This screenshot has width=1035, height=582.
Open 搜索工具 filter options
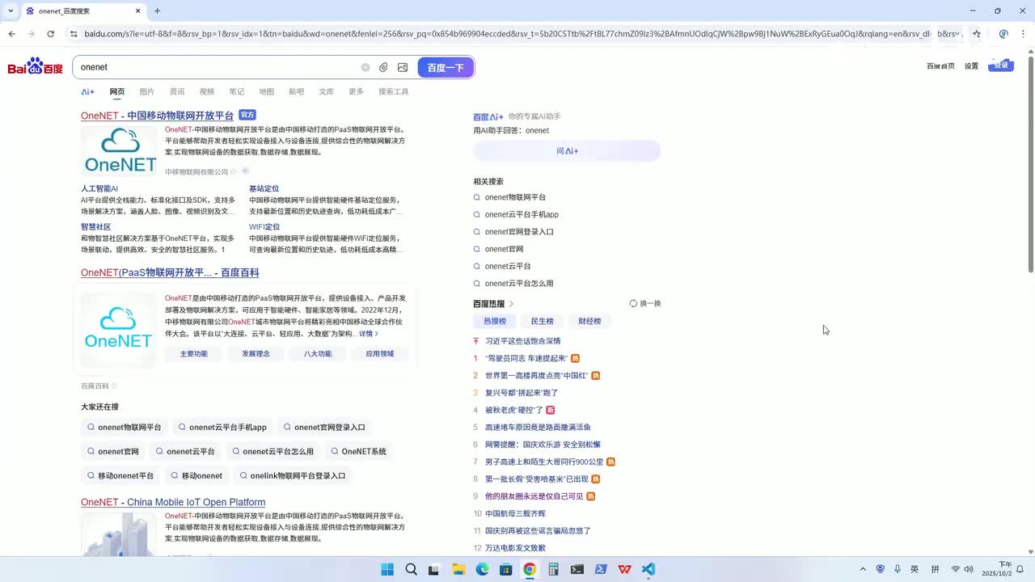(394, 92)
